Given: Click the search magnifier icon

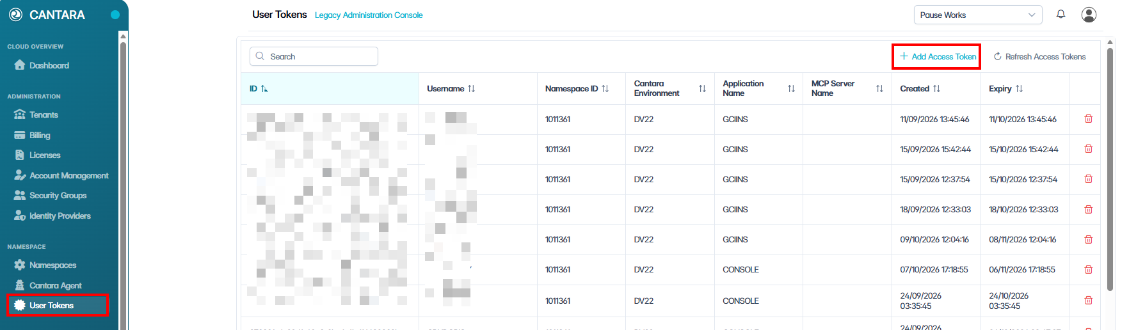Looking at the screenshot, I should pyautogui.click(x=260, y=56).
